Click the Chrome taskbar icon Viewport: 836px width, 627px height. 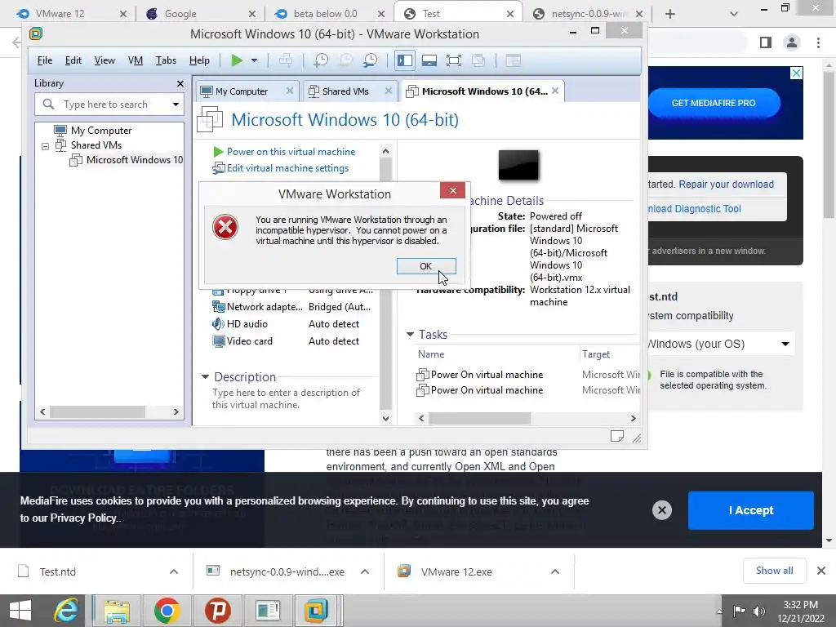point(167,611)
